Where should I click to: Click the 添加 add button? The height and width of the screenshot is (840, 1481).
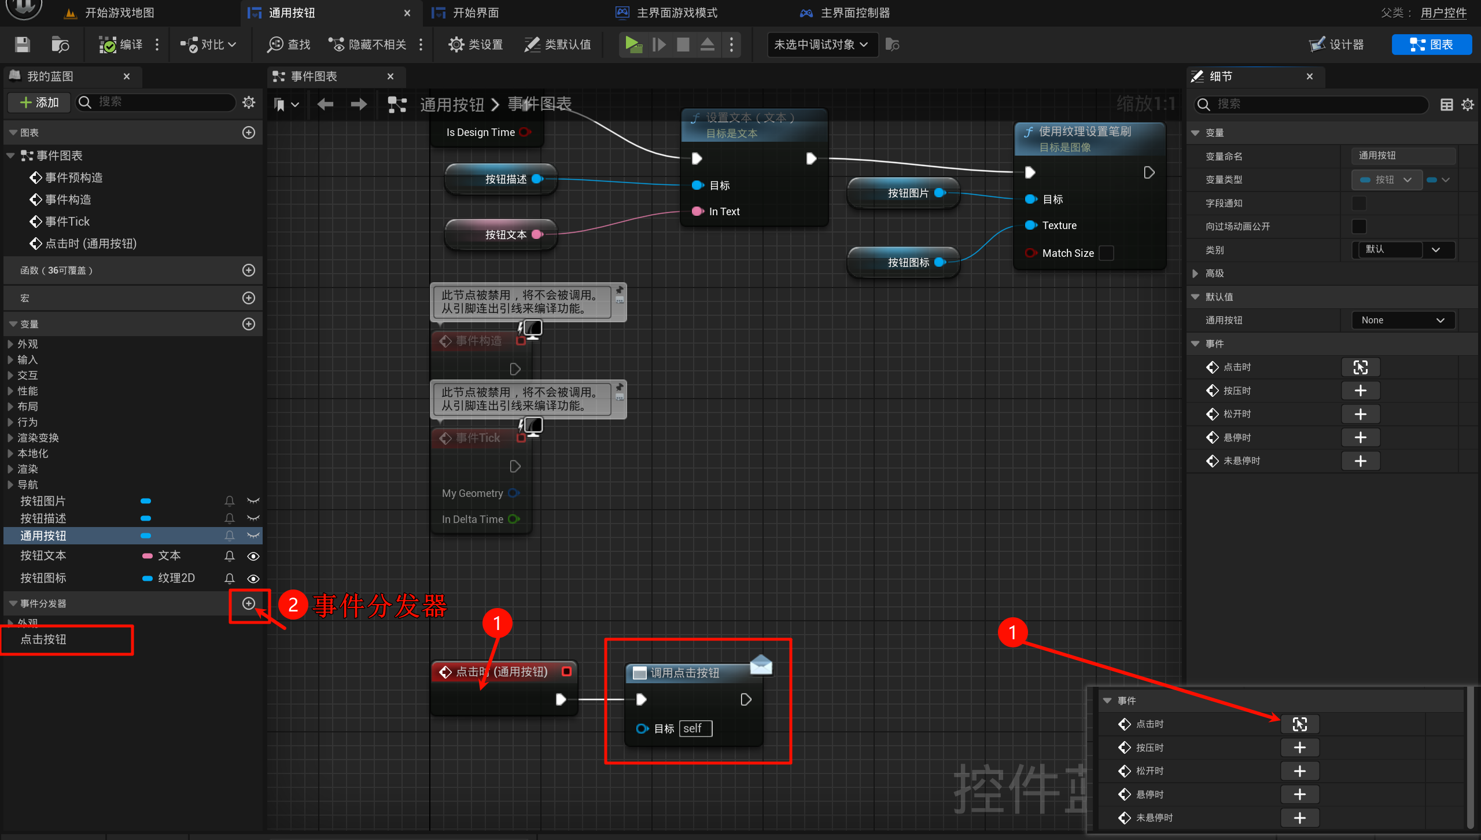(x=39, y=102)
